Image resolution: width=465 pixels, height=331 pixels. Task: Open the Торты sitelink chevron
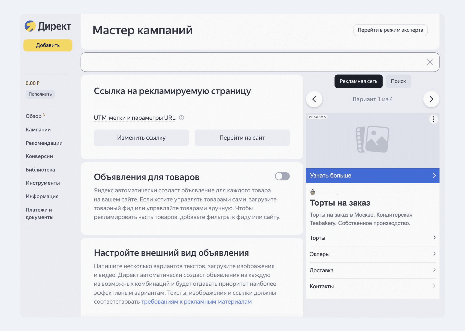click(x=434, y=237)
